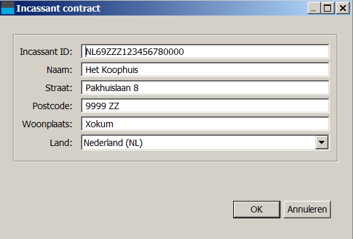353x239 pixels.
Task: Click the Naam label
Action: point(59,70)
